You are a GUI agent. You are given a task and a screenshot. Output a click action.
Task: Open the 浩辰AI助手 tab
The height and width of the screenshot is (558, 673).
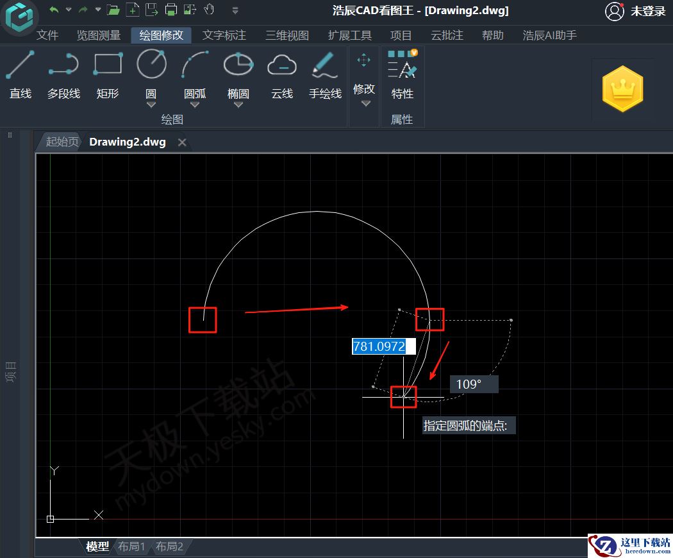550,35
